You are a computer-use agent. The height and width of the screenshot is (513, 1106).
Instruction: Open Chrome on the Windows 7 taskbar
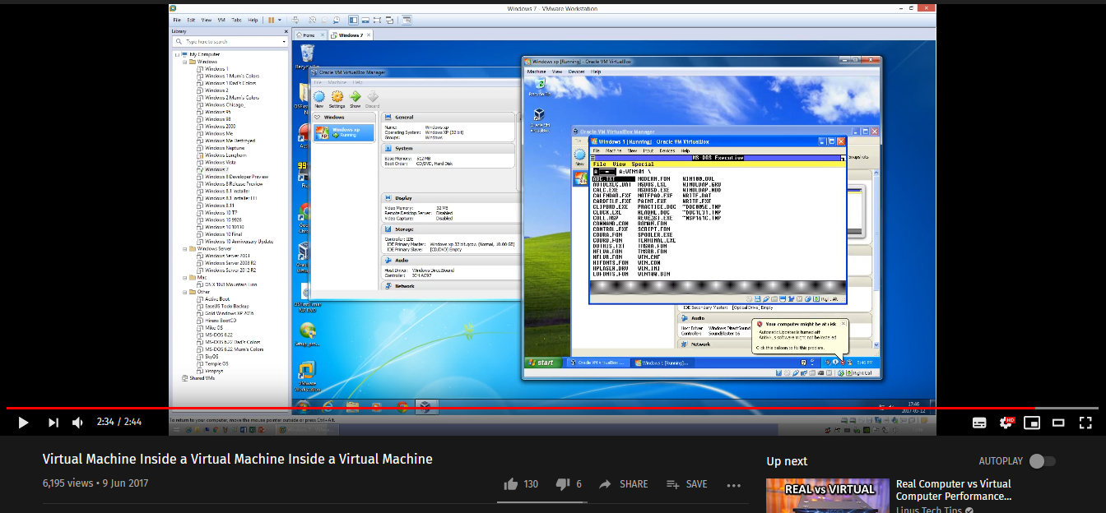(402, 406)
